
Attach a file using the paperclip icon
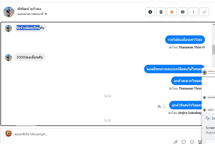pyautogui.click(x=175, y=142)
